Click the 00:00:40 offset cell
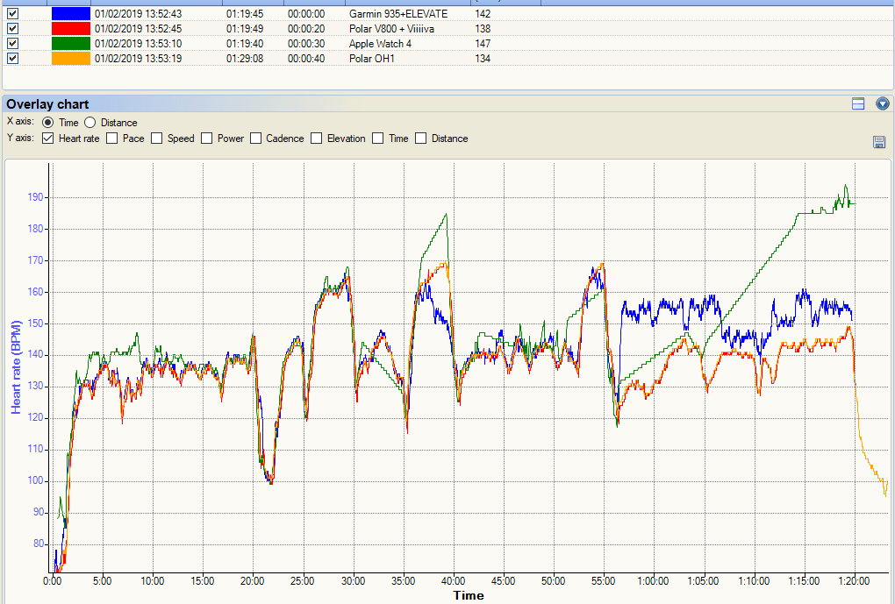This screenshot has width=895, height=604. pyautogui.click(x=306, y=58)
